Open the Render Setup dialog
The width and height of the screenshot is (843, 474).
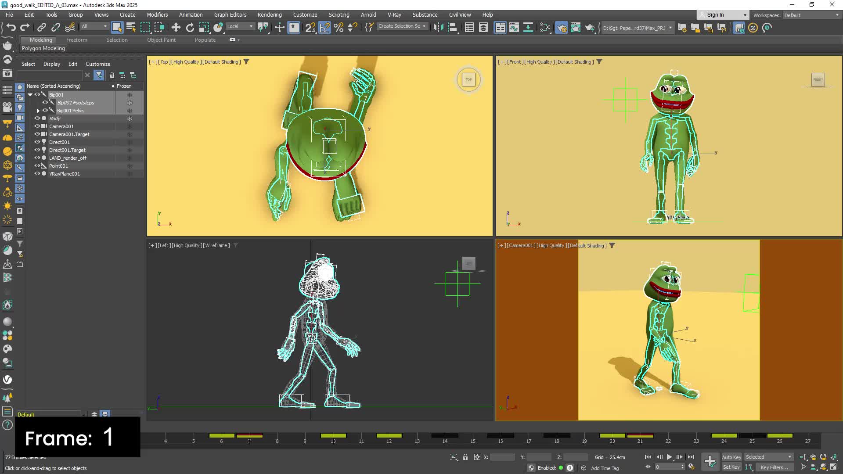[562, 28]
